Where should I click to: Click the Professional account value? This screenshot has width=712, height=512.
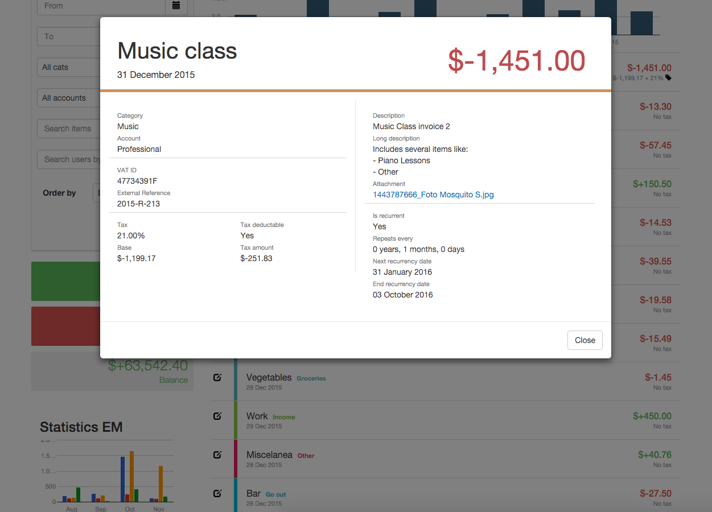(x=139, y=149)
